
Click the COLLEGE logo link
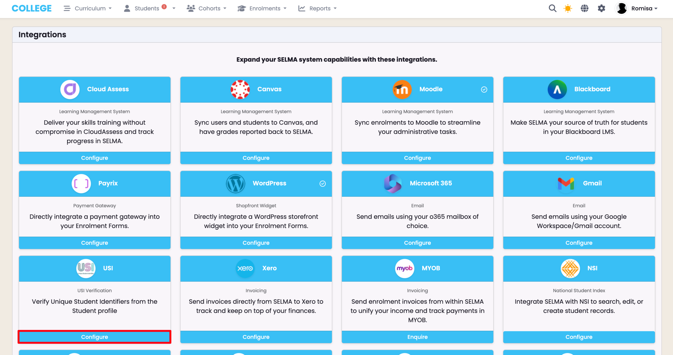click(32, 8)
